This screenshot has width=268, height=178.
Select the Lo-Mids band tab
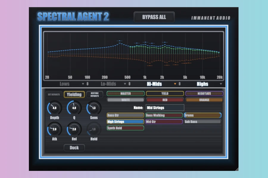click(108, 84)
